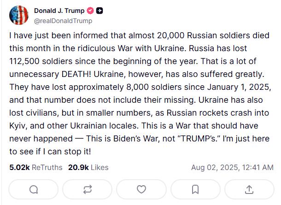ReTruth this post with the arrows icon

(88, 189)
